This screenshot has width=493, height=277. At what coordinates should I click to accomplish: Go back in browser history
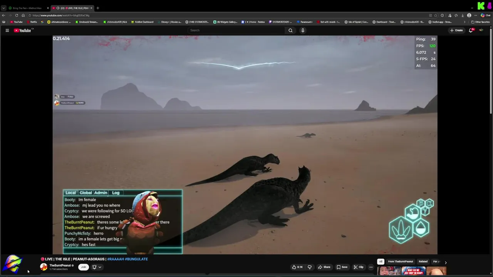[3, 15]
